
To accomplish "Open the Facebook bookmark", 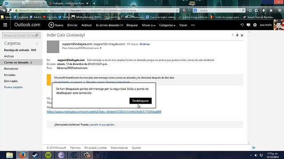I will [21, 17].
